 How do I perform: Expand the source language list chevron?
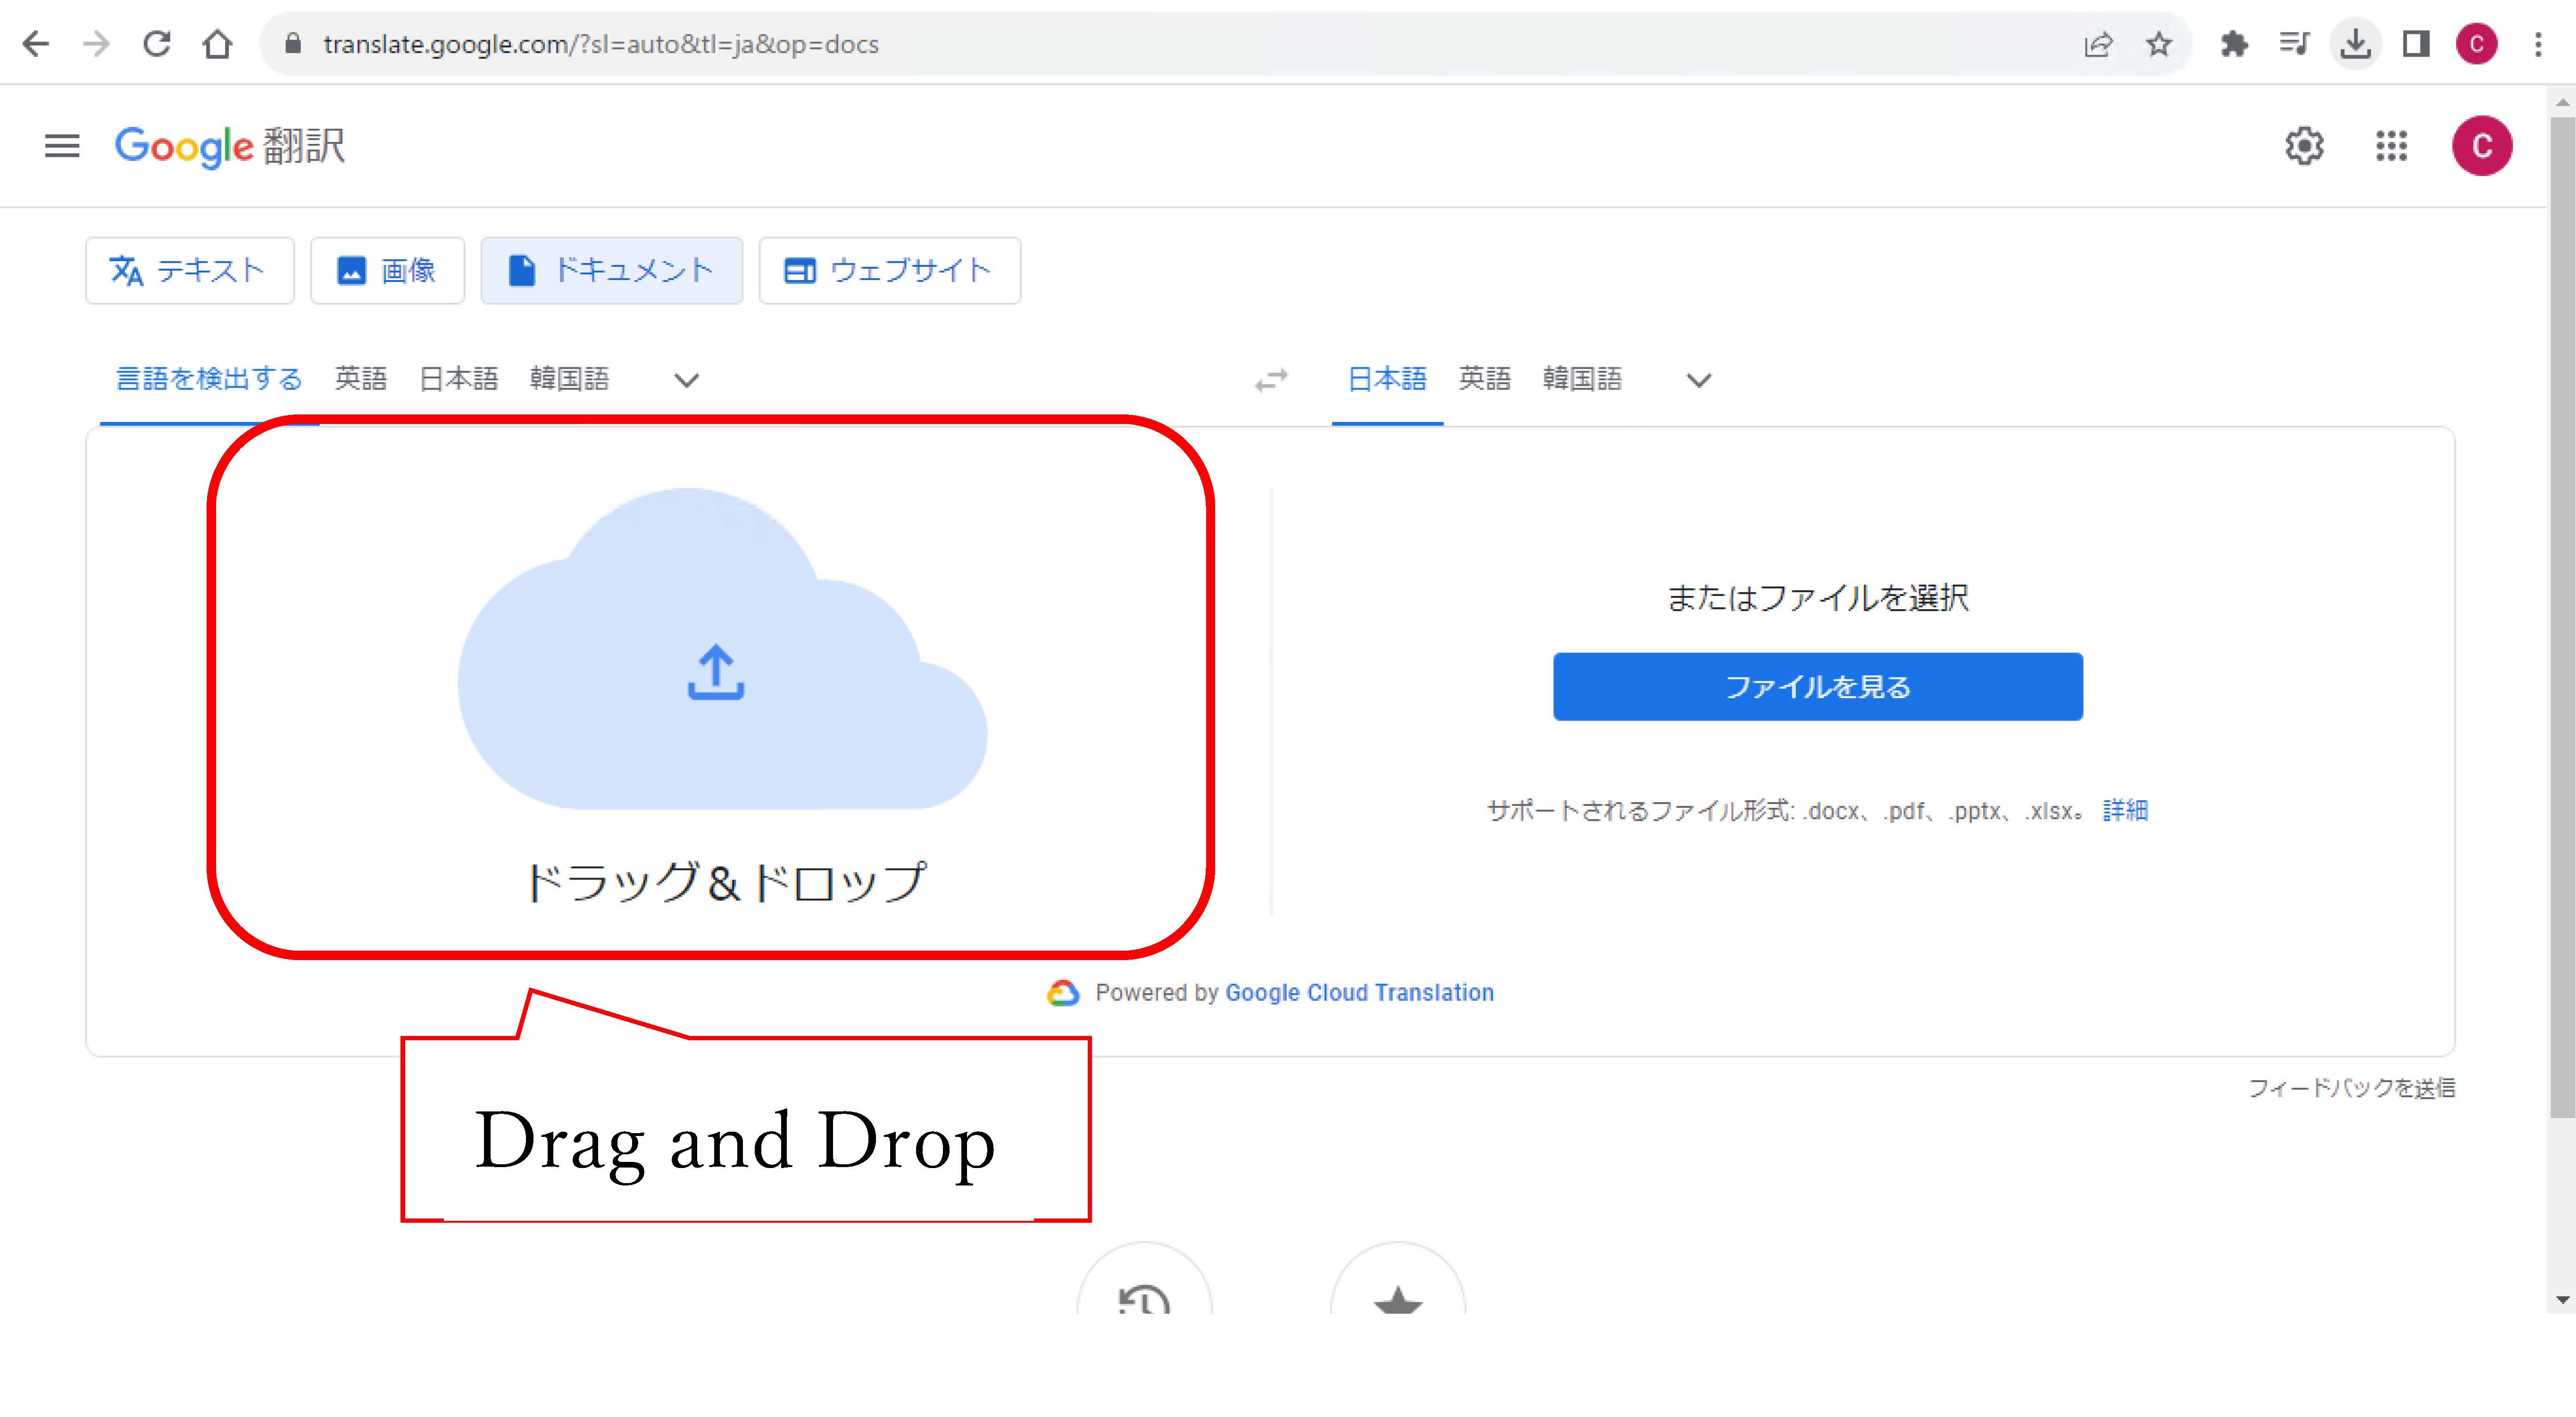tap(686, 380)
